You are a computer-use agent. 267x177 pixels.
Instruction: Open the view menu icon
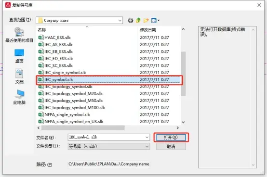[155, 21]
